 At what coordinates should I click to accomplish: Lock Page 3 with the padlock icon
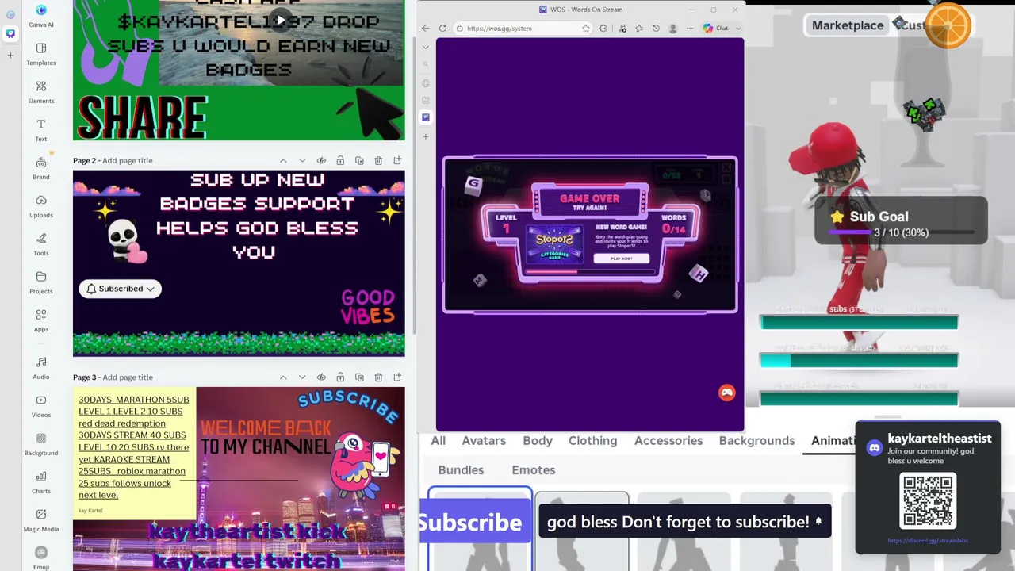pos(340,377)
